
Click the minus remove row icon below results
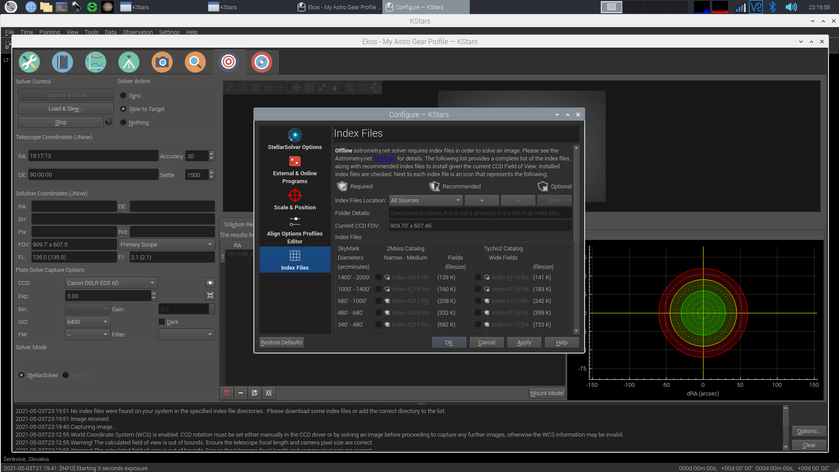coord(241,393)
